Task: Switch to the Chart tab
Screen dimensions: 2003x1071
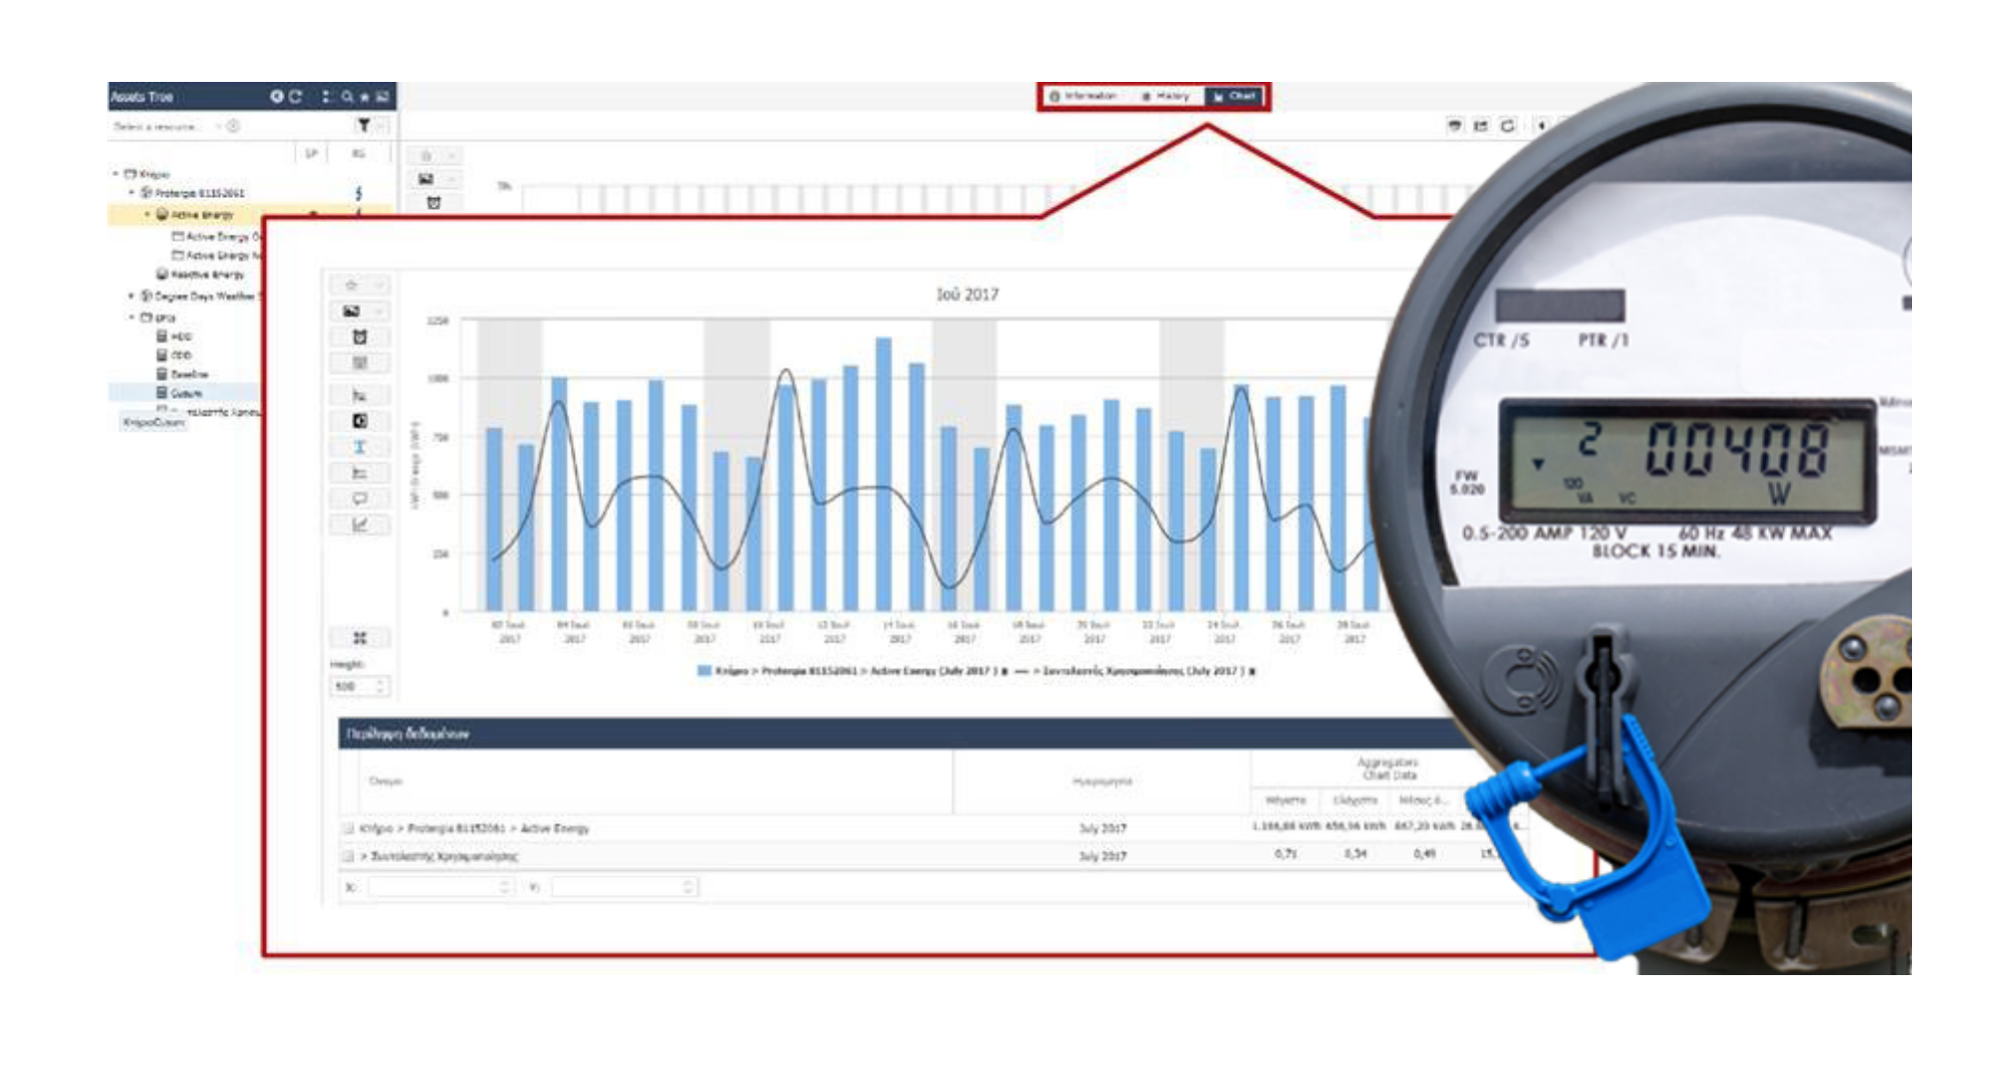Action: click(1235, 96)
